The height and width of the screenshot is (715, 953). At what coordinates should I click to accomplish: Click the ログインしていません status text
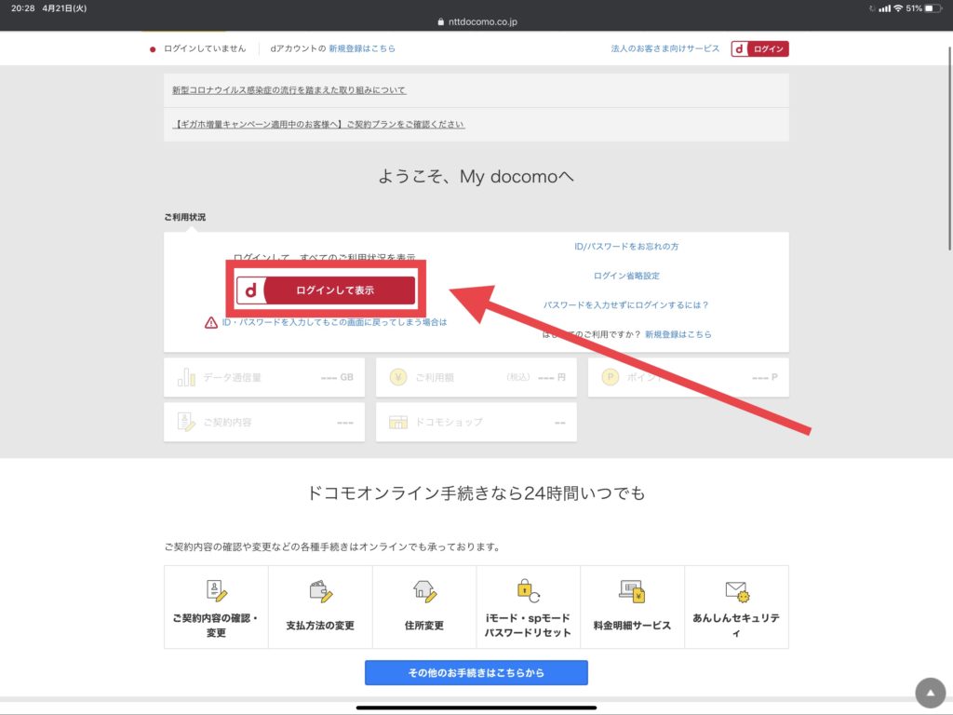coord(205,48)
